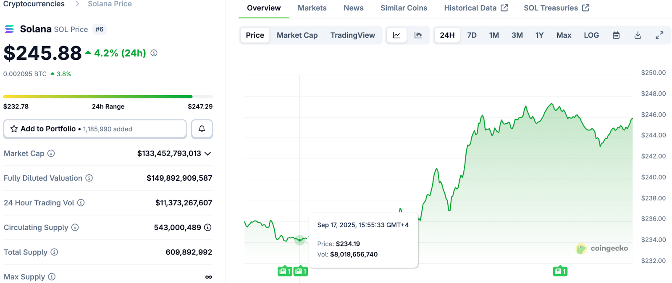Expand the Market Cap chevron dropdown

[x=207, y=153]
